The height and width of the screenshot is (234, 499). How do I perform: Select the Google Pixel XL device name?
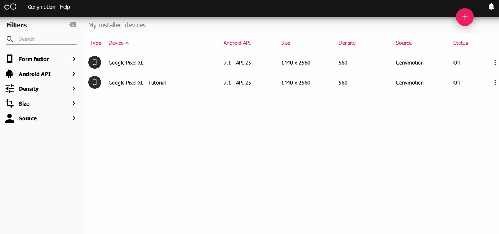click(126, 63)
